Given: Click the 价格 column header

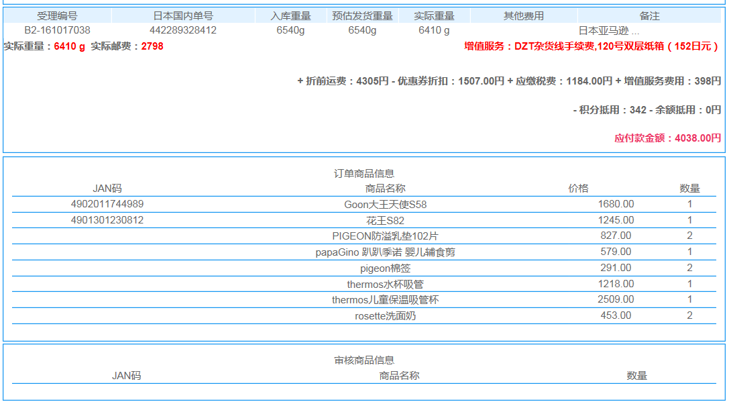Looking at the screenshot, I should point(579,189).
